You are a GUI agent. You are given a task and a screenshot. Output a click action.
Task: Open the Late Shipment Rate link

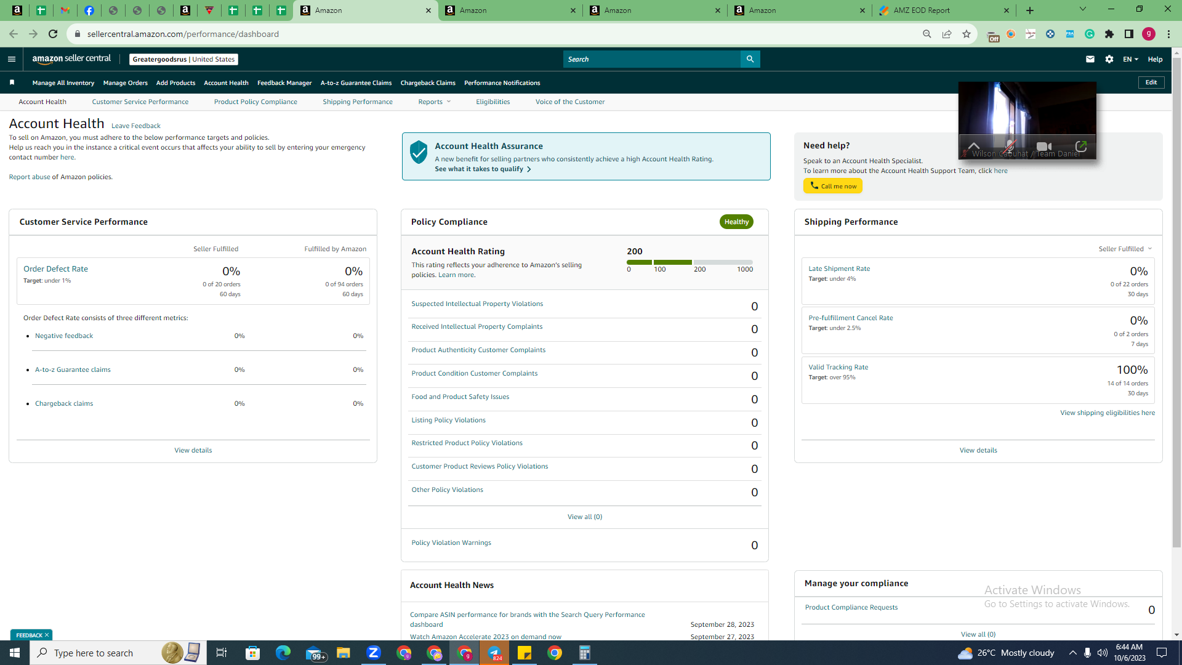[839, 268]
